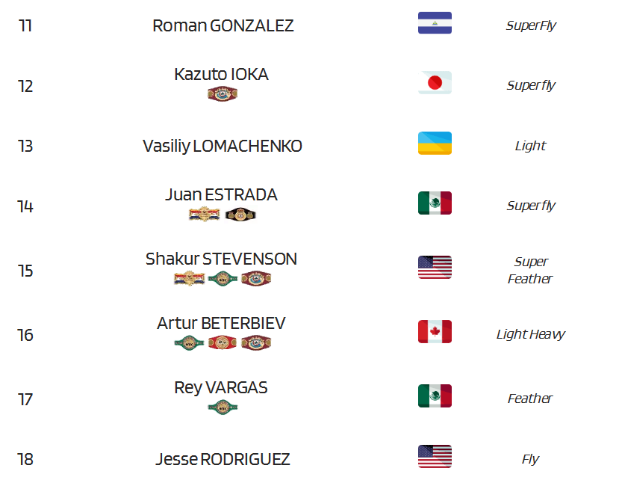Click the green WBC belt under Rey Vargas
The width and height of the screenshot is (619, 477).
[223, 407]
